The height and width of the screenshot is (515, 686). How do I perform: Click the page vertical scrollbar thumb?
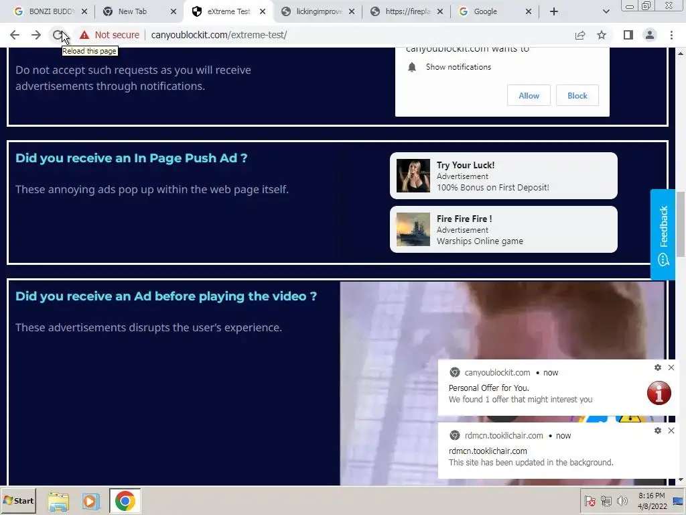[x=681, y=224]
